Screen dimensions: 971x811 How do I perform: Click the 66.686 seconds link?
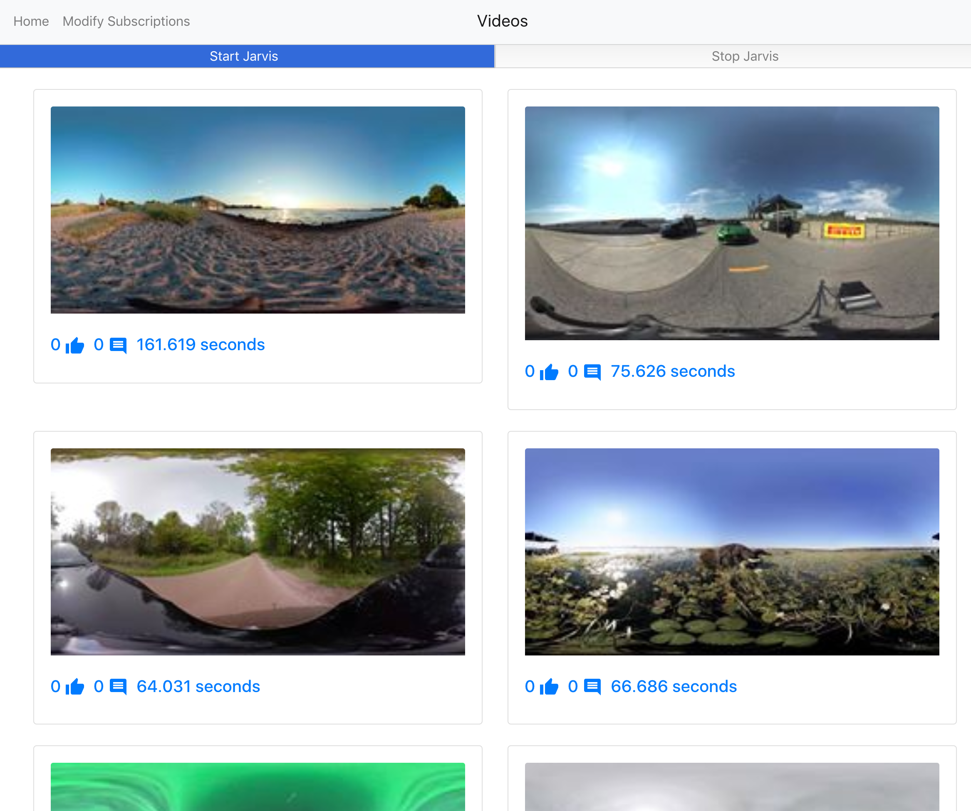pos(673,687)
